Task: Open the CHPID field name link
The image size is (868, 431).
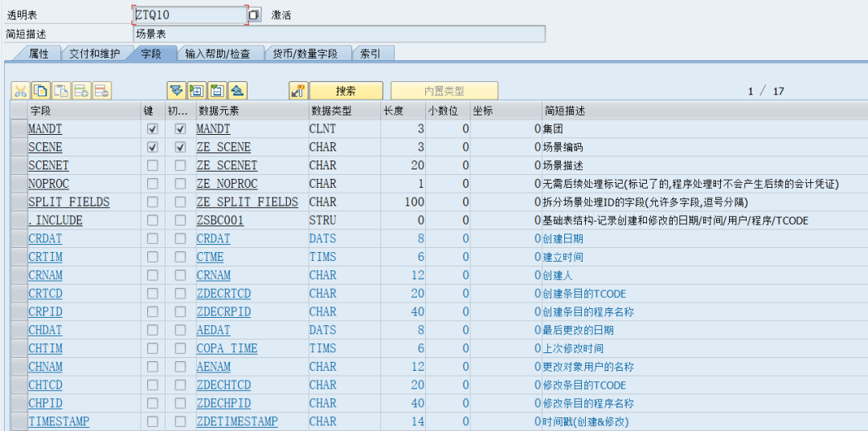Action: click(x=45, y=404)
